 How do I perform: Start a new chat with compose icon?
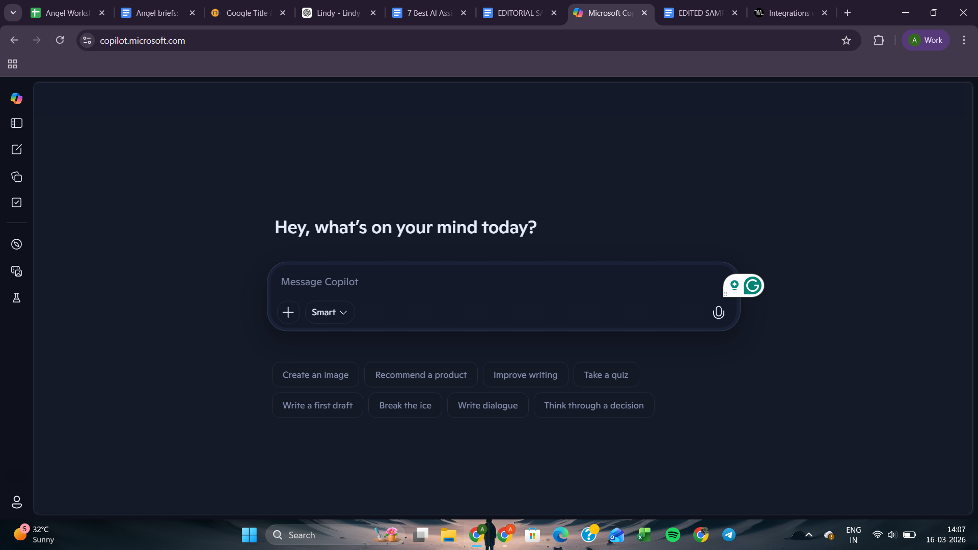[16, 149]
